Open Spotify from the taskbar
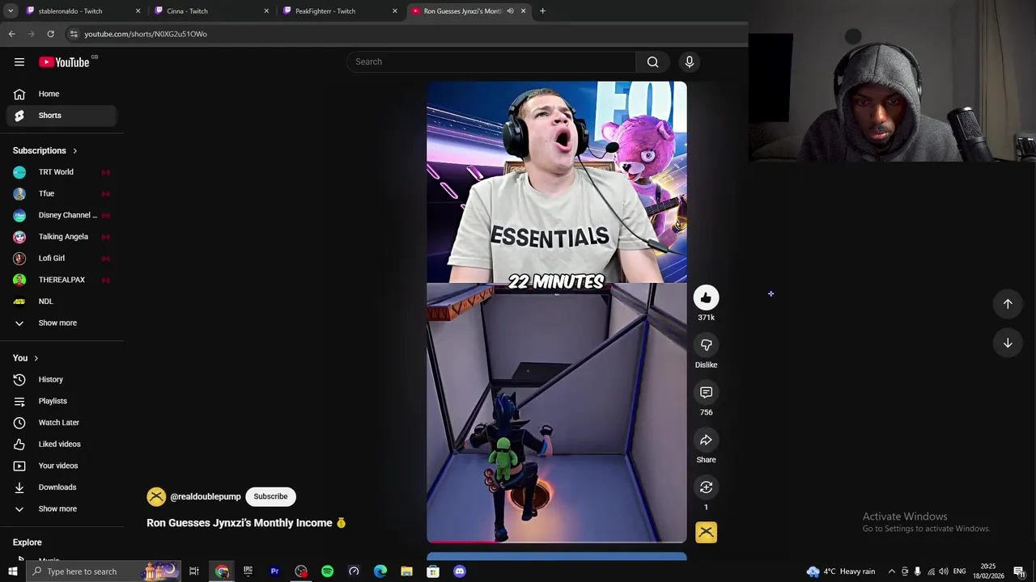The height and width of the screenshot is (582, 1036). (327, 571)
